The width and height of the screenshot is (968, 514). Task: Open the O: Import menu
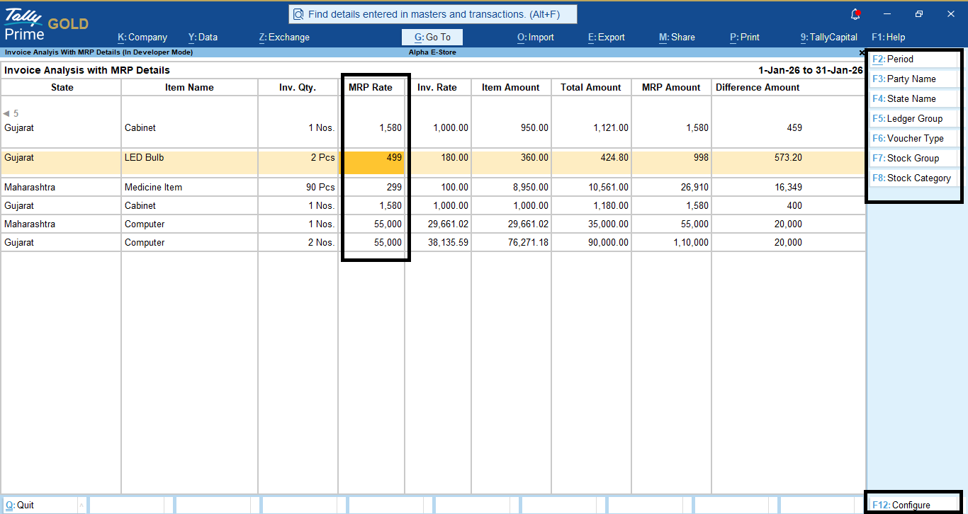(536, 38)
